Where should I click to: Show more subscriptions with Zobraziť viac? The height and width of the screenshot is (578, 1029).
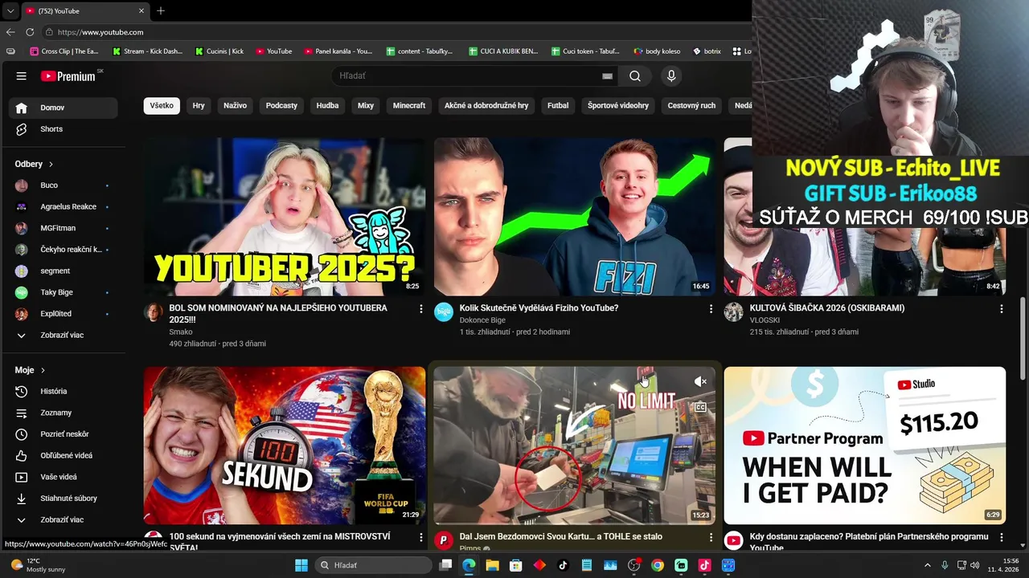pyautogui.click(x=64, y=336)
